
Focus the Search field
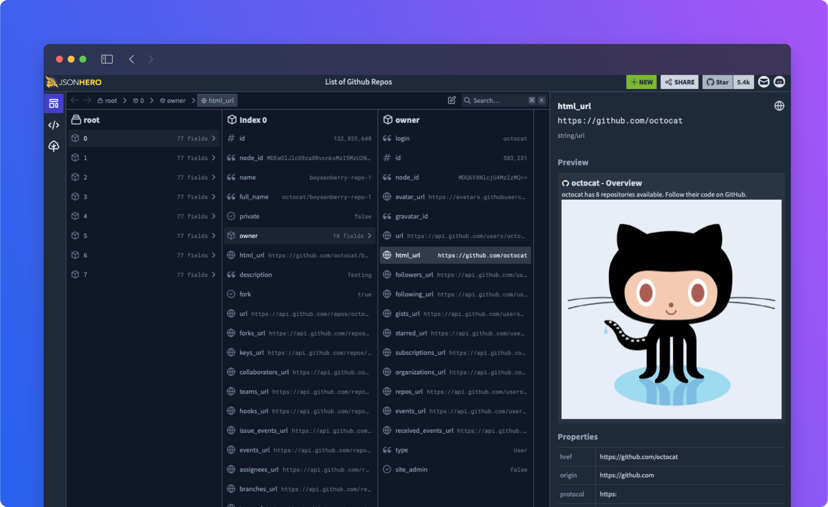pos(505,101)
